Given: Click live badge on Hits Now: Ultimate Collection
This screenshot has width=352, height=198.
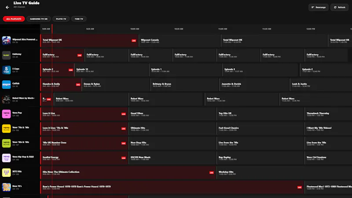Looking at the screenshot, I should click(x=212, y=172).
